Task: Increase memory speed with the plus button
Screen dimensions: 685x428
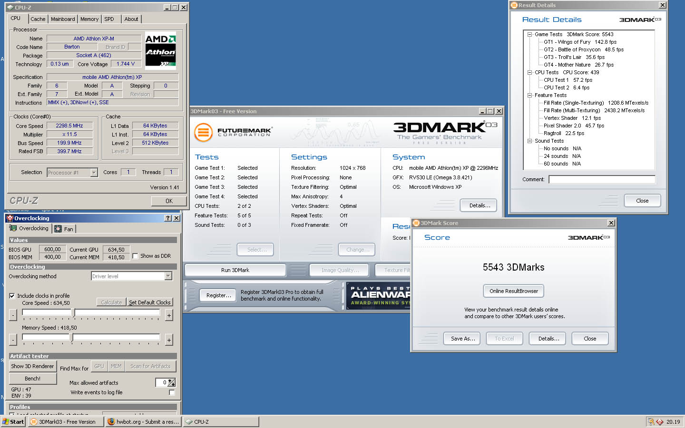Action: 169,340
